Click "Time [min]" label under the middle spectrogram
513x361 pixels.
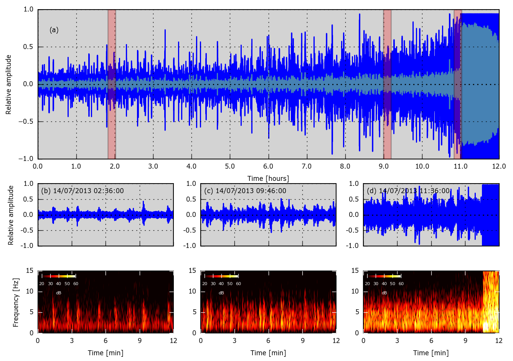(268, 353)
